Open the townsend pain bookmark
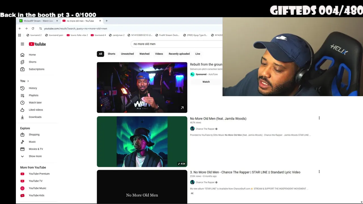Viewport: 363px width, 204px height. pyautogui.click(x=54, y=35)
